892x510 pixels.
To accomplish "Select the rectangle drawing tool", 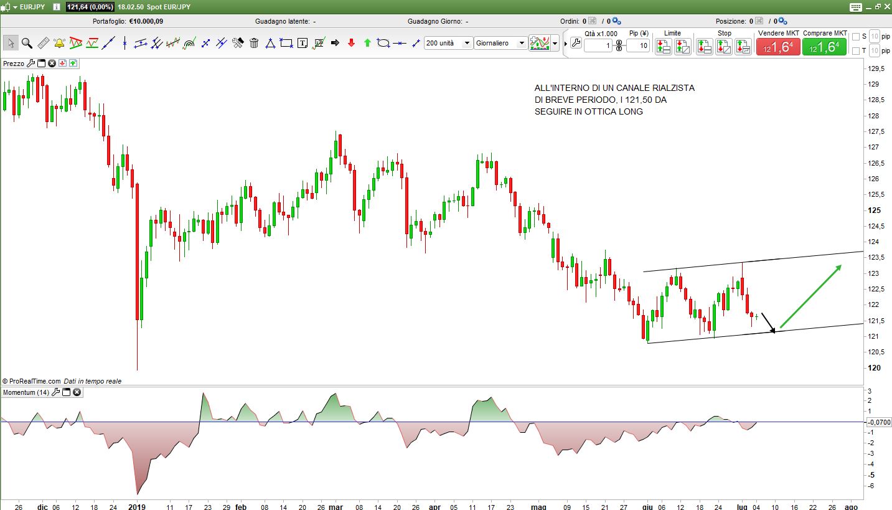I will pyautogui.click(x=286, y=43).
